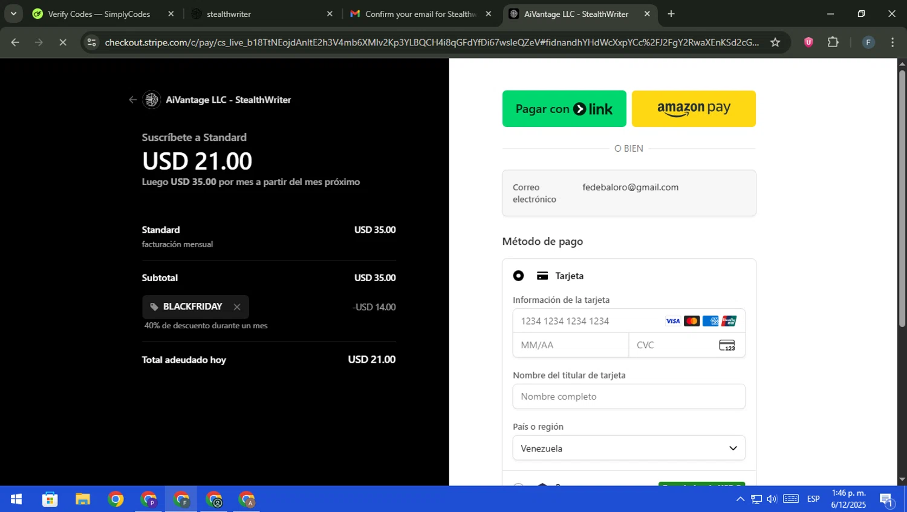Click the Stripe checkout URL address bar
Viewport: 907px width, 512px height.
[431, 42]
